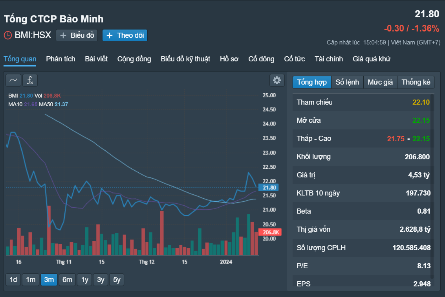Follow the stock with Theo dõi button

[125, 35]
